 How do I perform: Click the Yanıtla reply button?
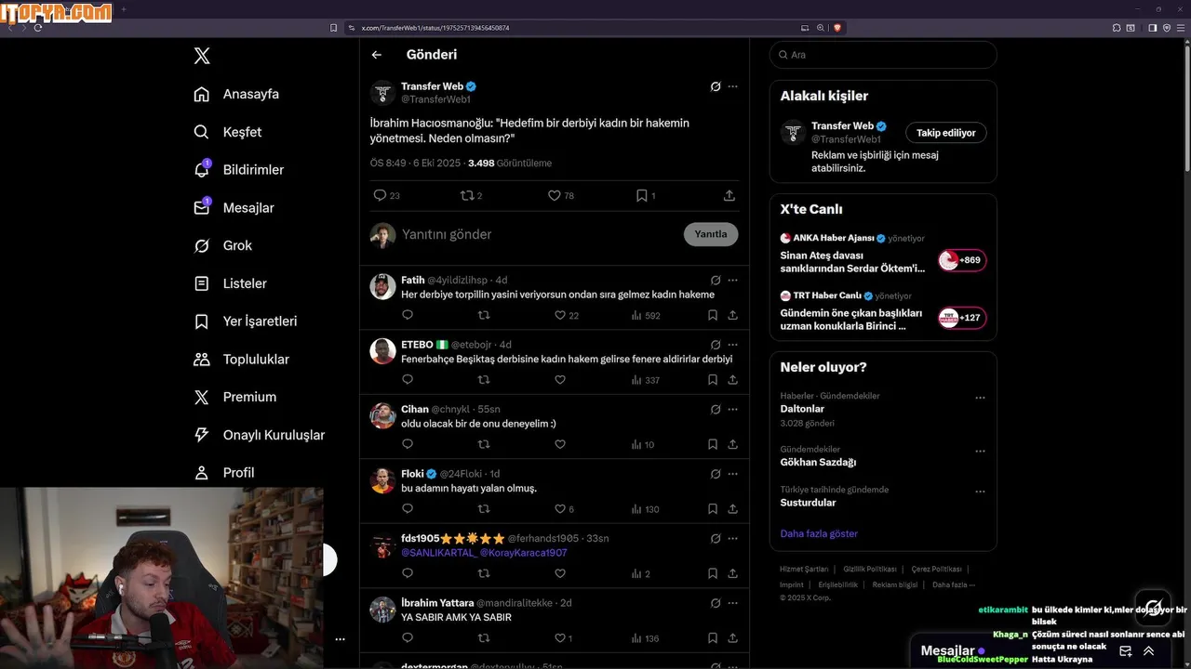(711, 234)
